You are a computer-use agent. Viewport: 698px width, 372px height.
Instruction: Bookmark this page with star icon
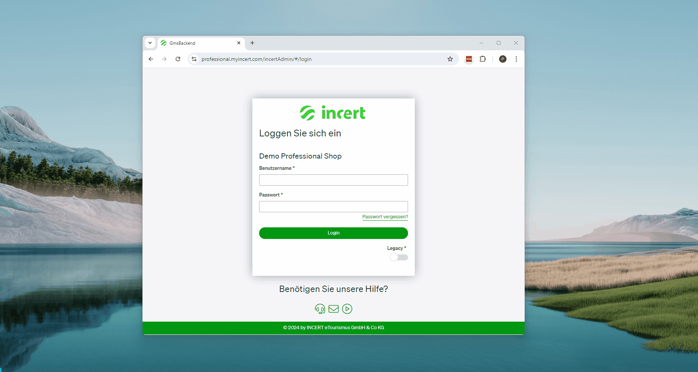point(450,59)
